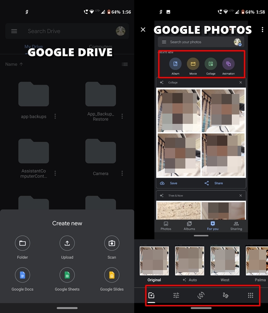Select the My Drive tab

pos(33,47)
